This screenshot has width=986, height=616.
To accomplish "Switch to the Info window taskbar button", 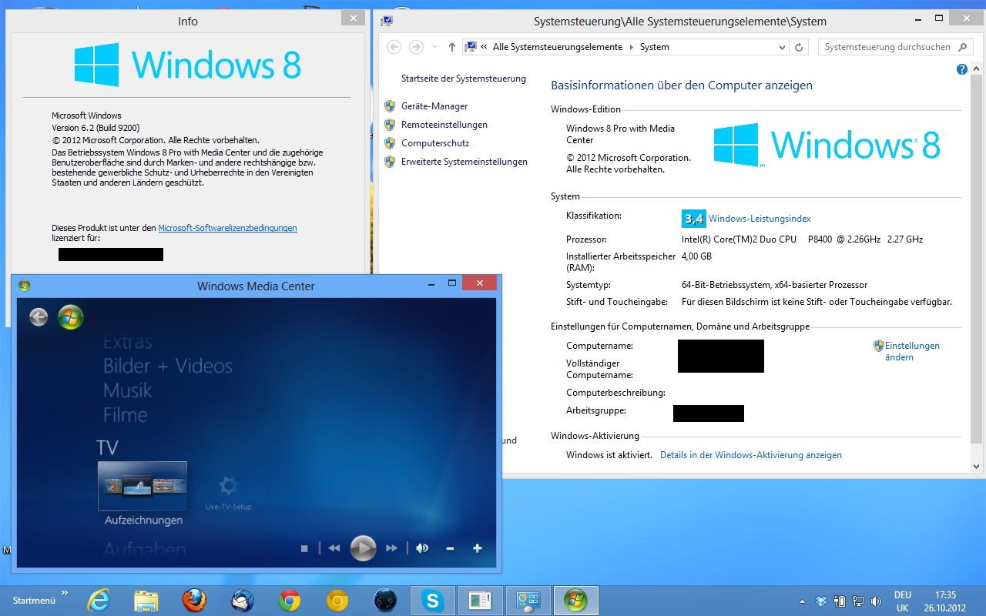I will [x=480, y=601].
